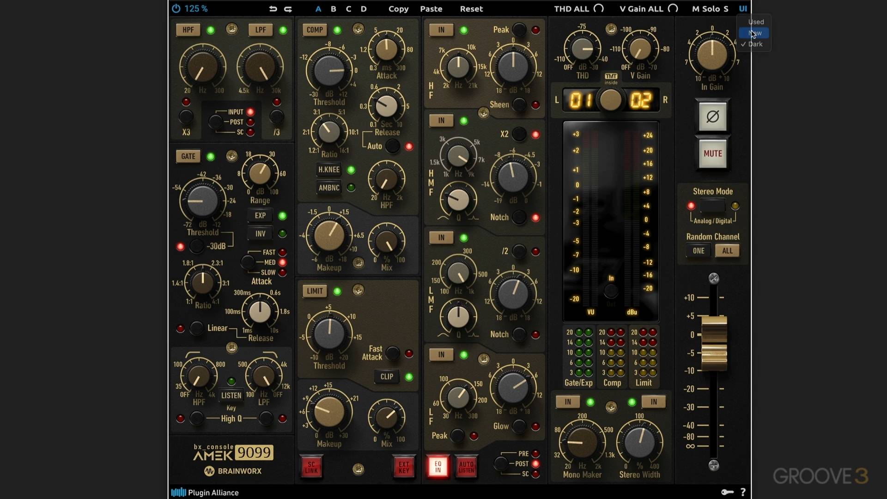Click the key license icon
The width and height of the screenshot is (887, 499).
(727, 492)
